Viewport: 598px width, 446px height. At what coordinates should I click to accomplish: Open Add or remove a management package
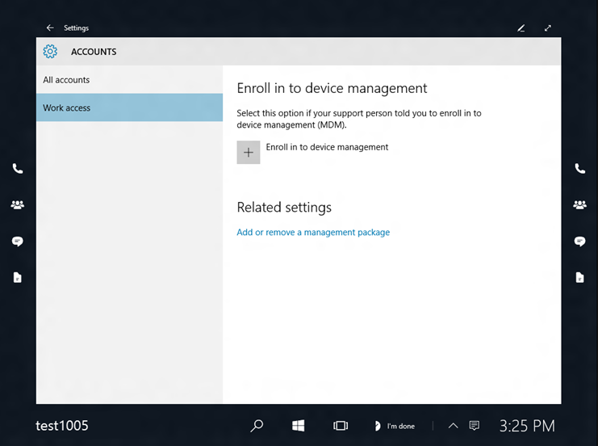point(313,233)
